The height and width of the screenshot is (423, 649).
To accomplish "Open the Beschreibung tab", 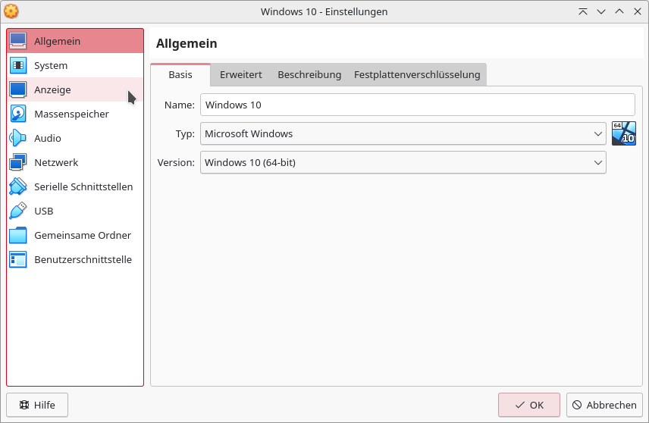I will 309,75.
